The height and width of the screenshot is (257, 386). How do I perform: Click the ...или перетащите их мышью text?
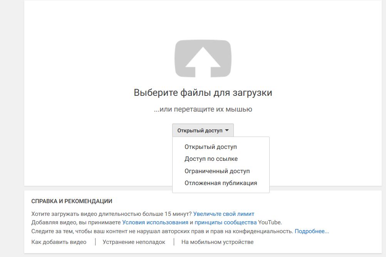[x=203, y=109]
